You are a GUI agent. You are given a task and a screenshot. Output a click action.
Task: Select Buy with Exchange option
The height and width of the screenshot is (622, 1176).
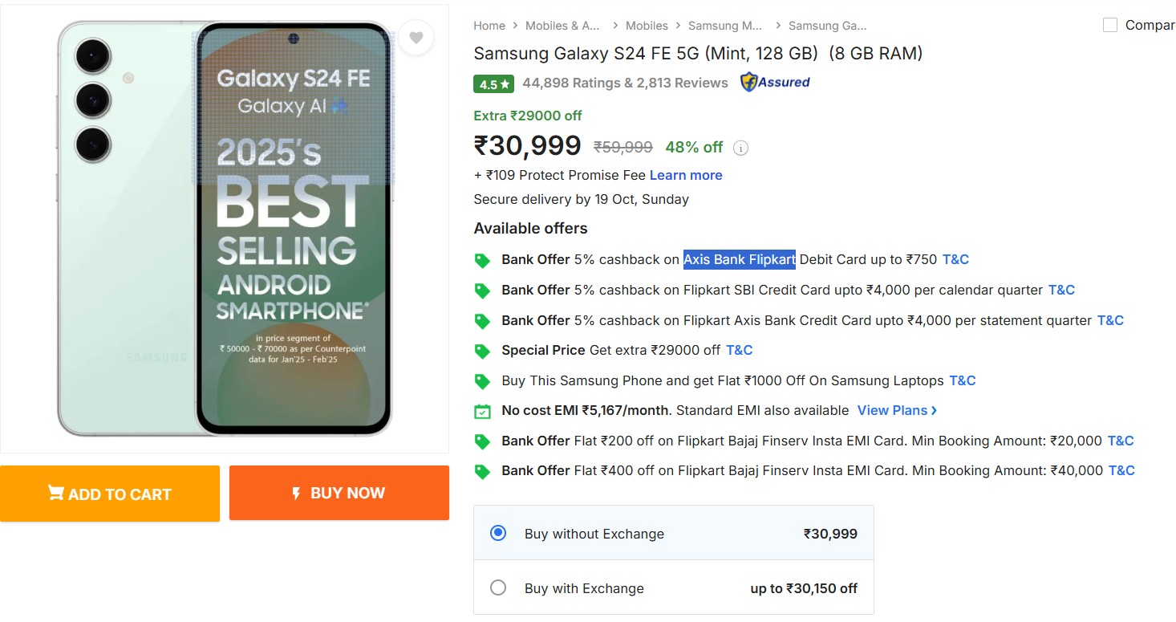pyautogui.click(x=498, y=587)
